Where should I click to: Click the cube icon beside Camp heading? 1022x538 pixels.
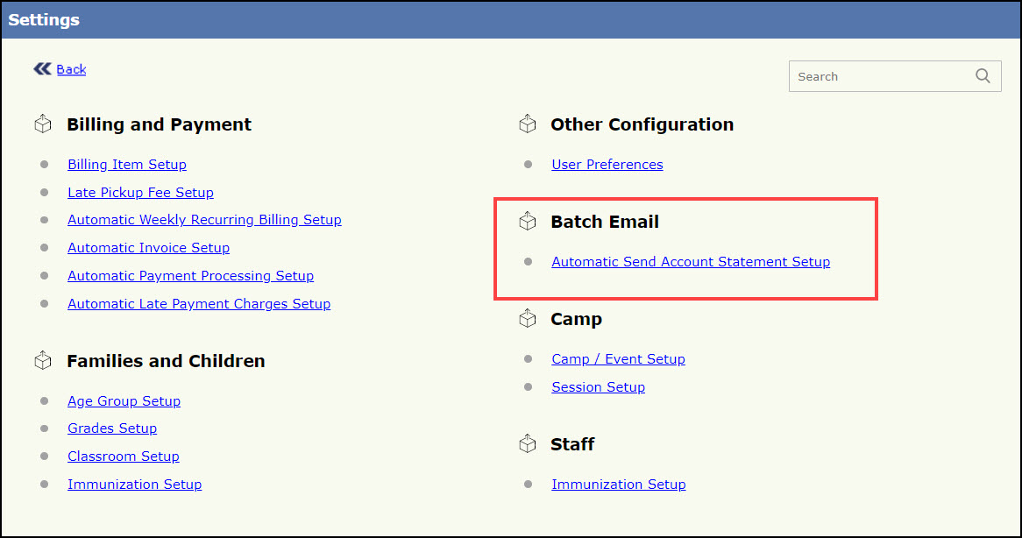coord(527,319)
